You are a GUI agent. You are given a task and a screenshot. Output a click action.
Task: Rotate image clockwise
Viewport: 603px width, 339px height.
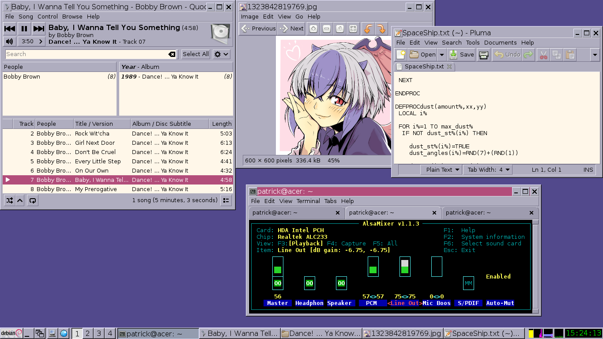(x=381, y=28)
